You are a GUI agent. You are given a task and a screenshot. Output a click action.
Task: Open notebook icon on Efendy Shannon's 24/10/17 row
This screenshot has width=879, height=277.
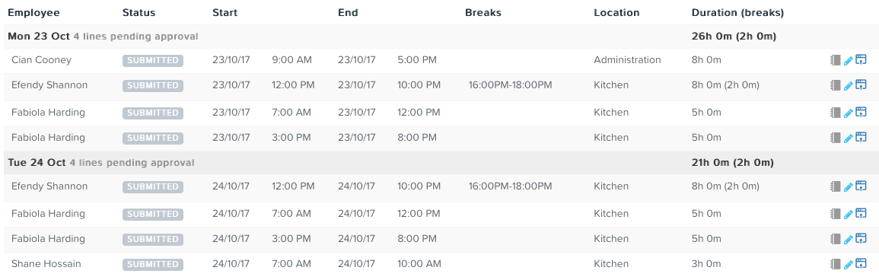click(836, 186)
